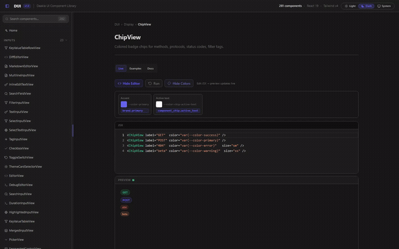This screenshot has width=399, height=249.
Task: Click the MergedInputView icon
Action: click(x=6, y=231)
